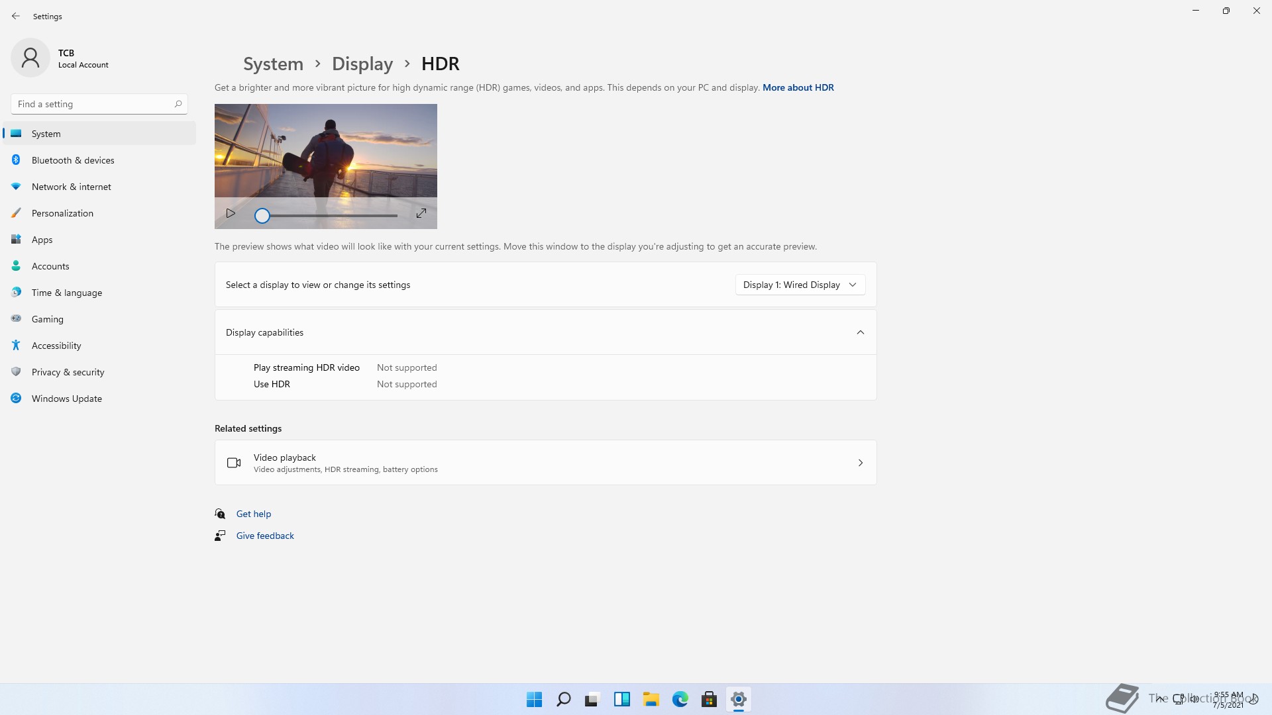Click Select a display to view label

click(x=318, y=285)
